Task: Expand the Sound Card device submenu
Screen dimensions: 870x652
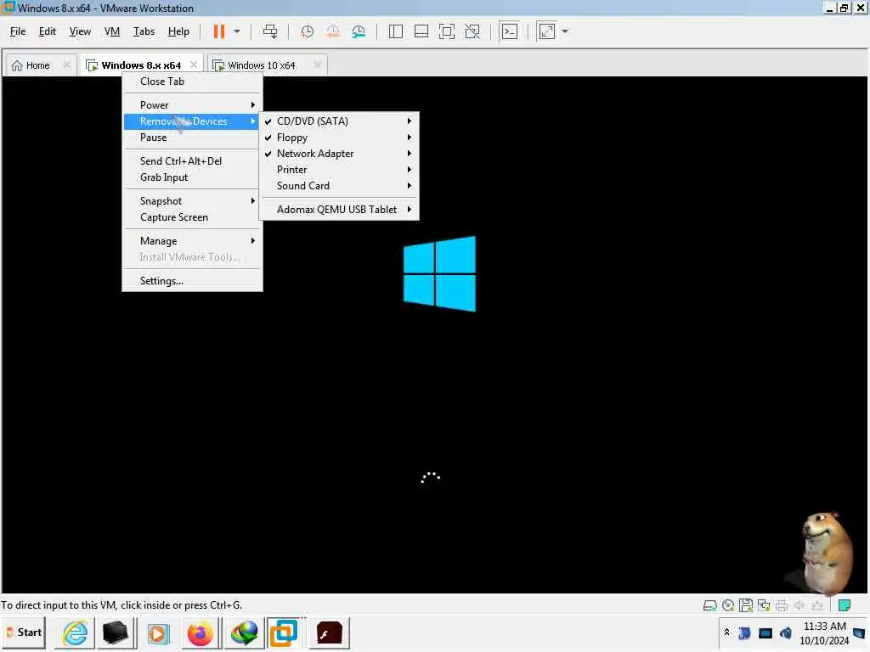Action: pos(339,185)
